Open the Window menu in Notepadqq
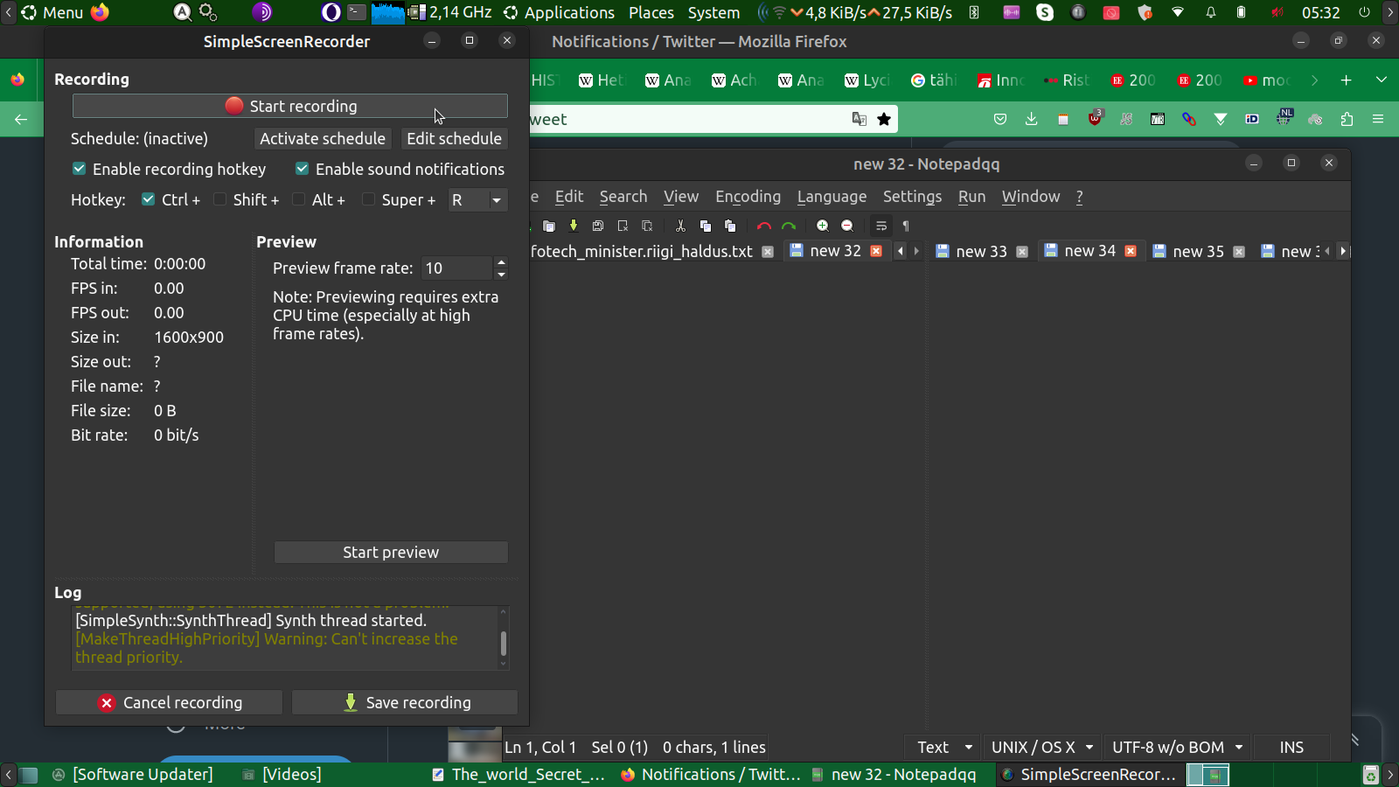The width and height of the screenshot is (1399, 787). [x=1031, y=197]
